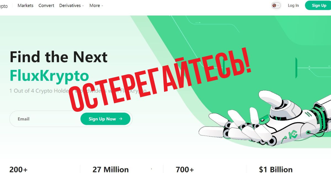Screen dimensions: 331x173
Task: Click the KC logo on the robot hand
Action: pyautogui.click(x=292, y=135)
